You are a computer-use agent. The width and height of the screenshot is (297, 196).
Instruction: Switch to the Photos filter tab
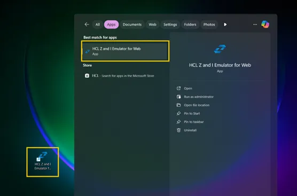(x=209, y=25)
